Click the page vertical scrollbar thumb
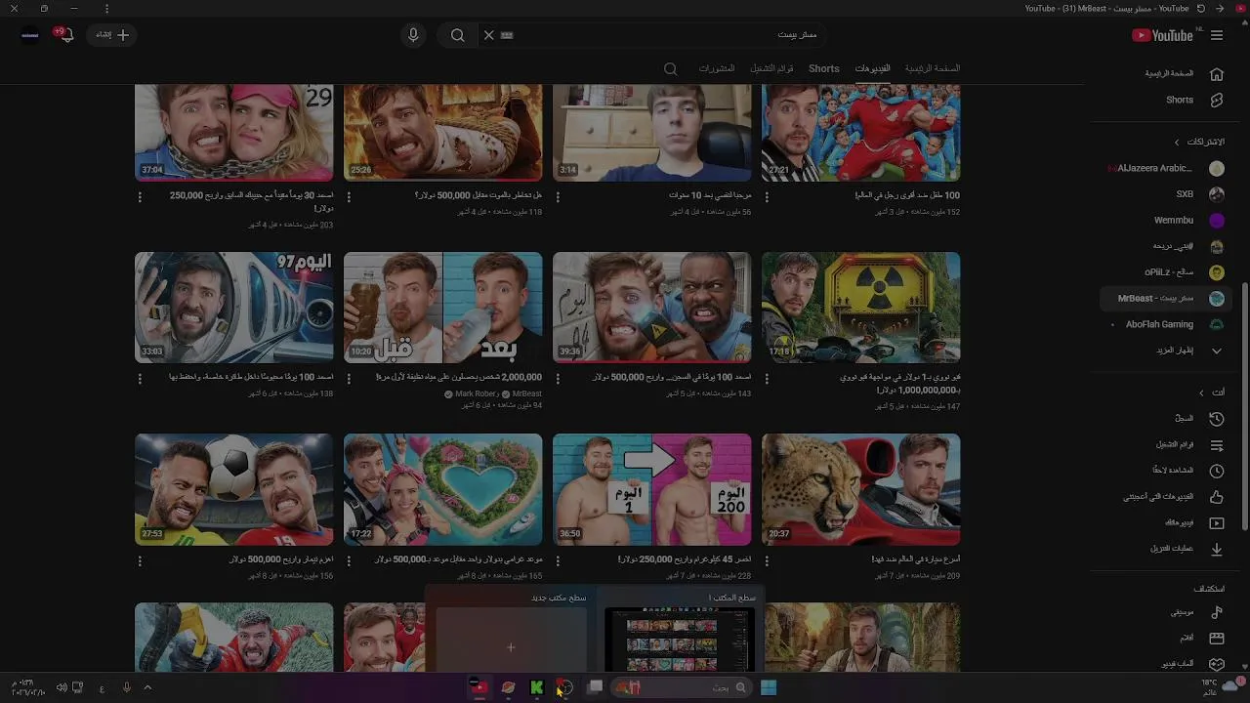 click(1245, 405)
